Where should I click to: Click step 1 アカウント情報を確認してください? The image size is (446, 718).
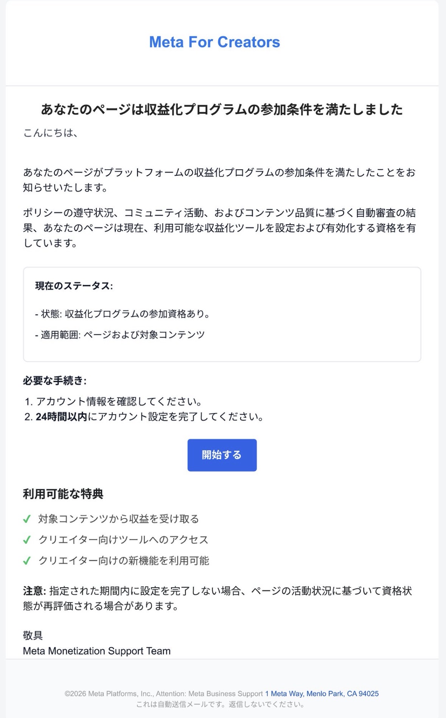coord(113,401)
